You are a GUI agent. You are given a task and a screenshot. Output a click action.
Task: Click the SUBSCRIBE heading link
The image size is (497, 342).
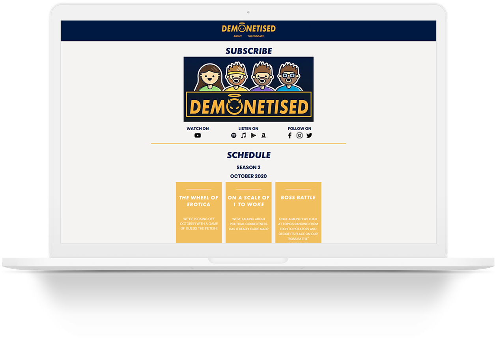pyautogui.click(x=248, y=50)
